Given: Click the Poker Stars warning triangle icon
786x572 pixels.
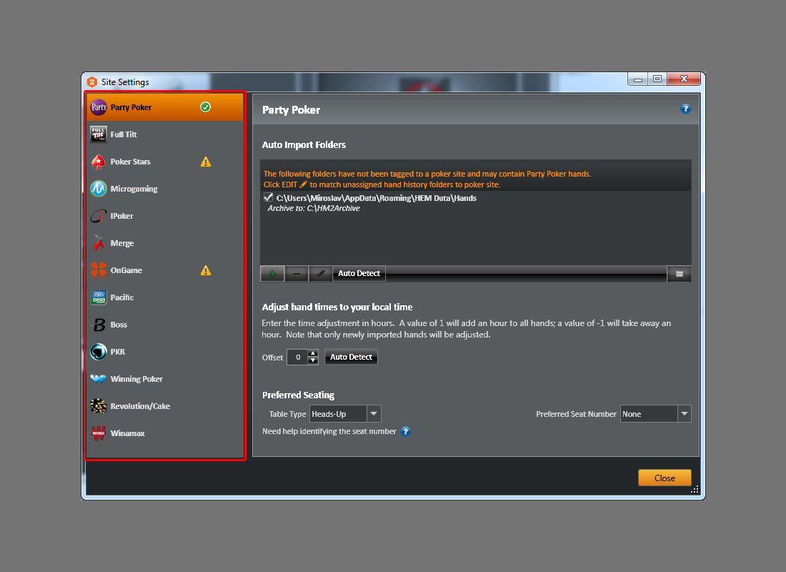Looking at the screenshot, I should [206, 162].
